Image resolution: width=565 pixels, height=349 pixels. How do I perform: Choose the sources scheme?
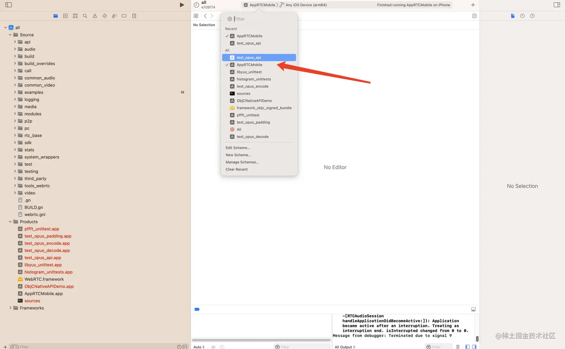(259, 94)
